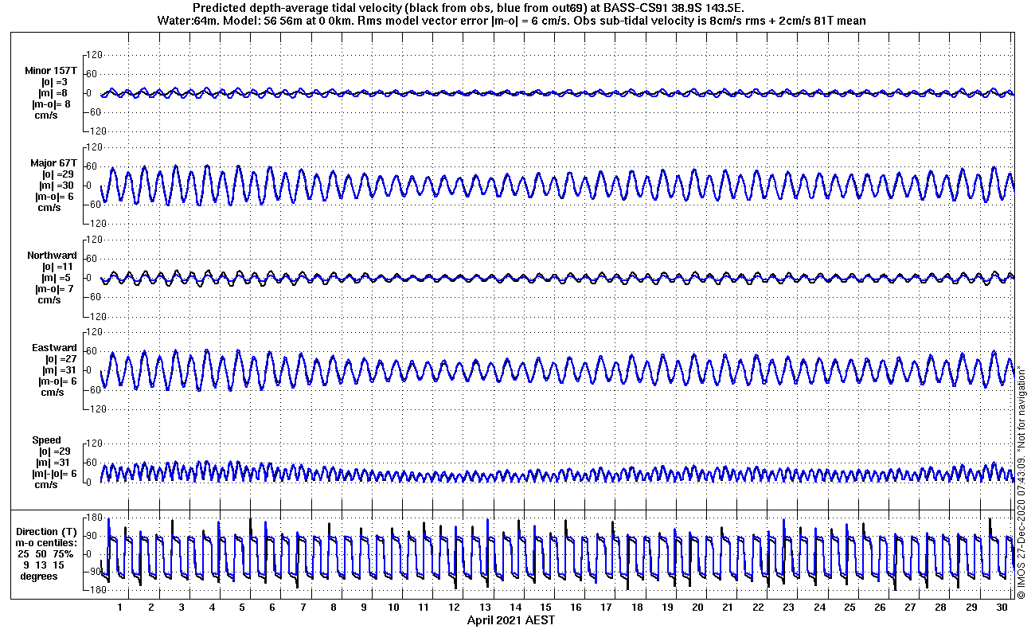Select the 'Minor 157T' panel label
This screenshot has height=637, width=1035.
point(51,71)
